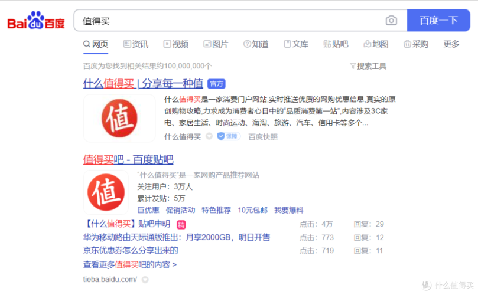Click the first result's 值 logo thumbnail
The width and height of the screenshot is (478, 295).
coord(119,118)
